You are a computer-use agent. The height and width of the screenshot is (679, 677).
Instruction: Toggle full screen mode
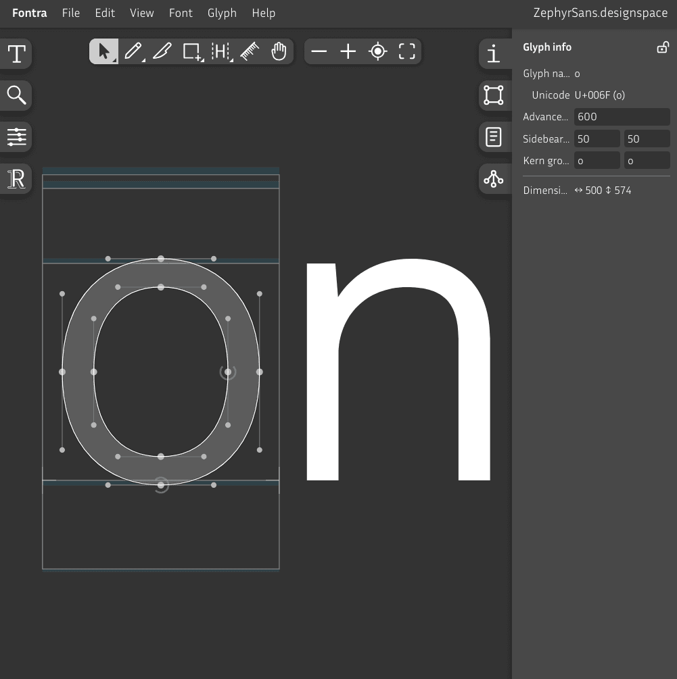click(x=406, y=51)
